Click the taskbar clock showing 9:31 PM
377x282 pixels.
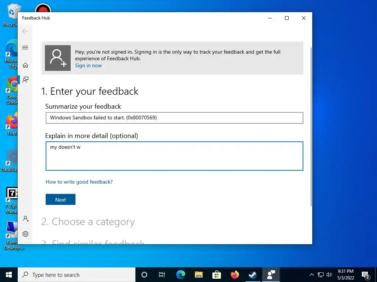tap(345, 275)
